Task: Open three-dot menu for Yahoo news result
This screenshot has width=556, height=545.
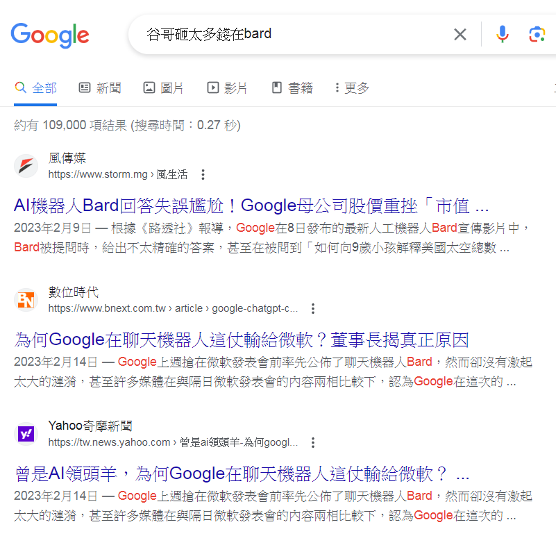Action: pyautogui.click(x=313, y=442)
